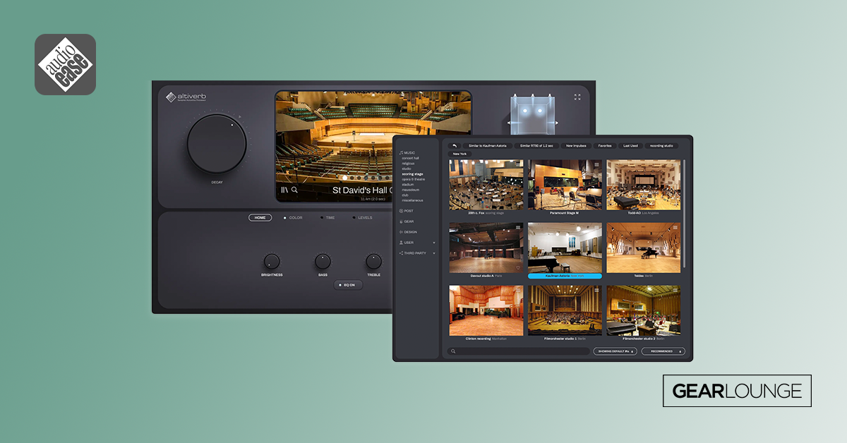The image size is (847, 443).
Task: Switch to the COLOR tab
Action: point(293,218)
